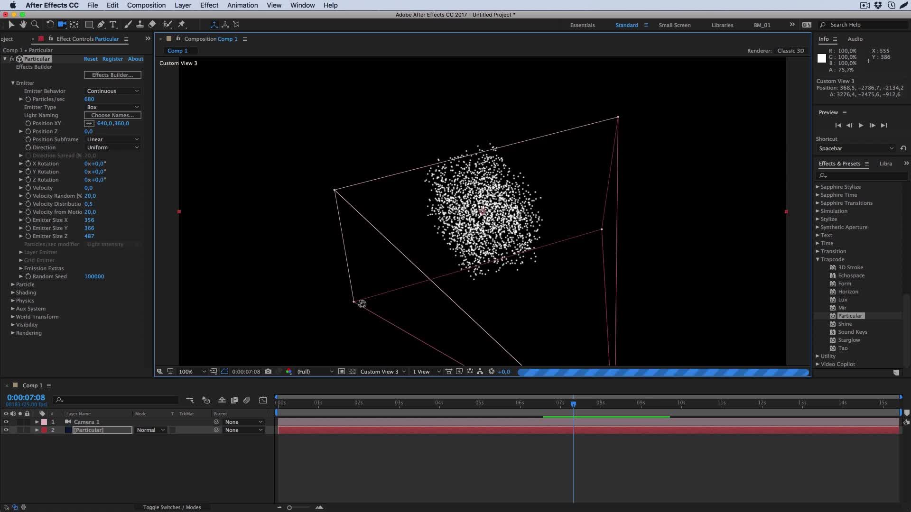
Task: Toggle Transparency Grid in viewer
Action: [352, 372]
